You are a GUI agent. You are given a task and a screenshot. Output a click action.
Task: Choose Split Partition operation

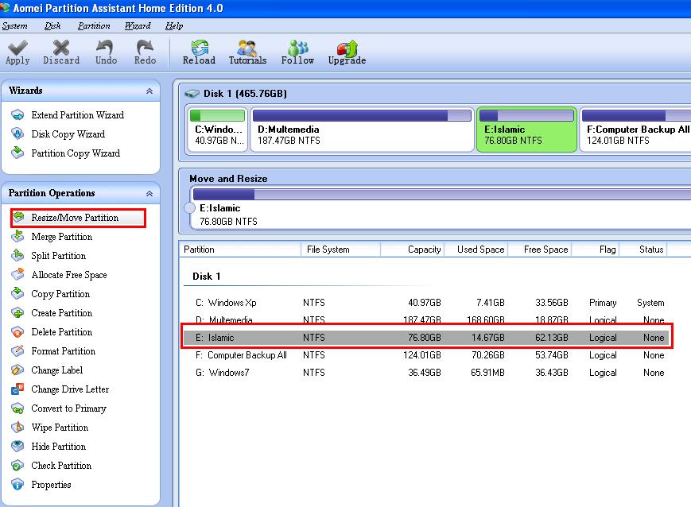(58, 255)
